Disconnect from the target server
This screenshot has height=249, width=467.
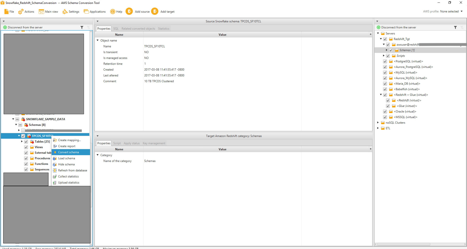396,27
